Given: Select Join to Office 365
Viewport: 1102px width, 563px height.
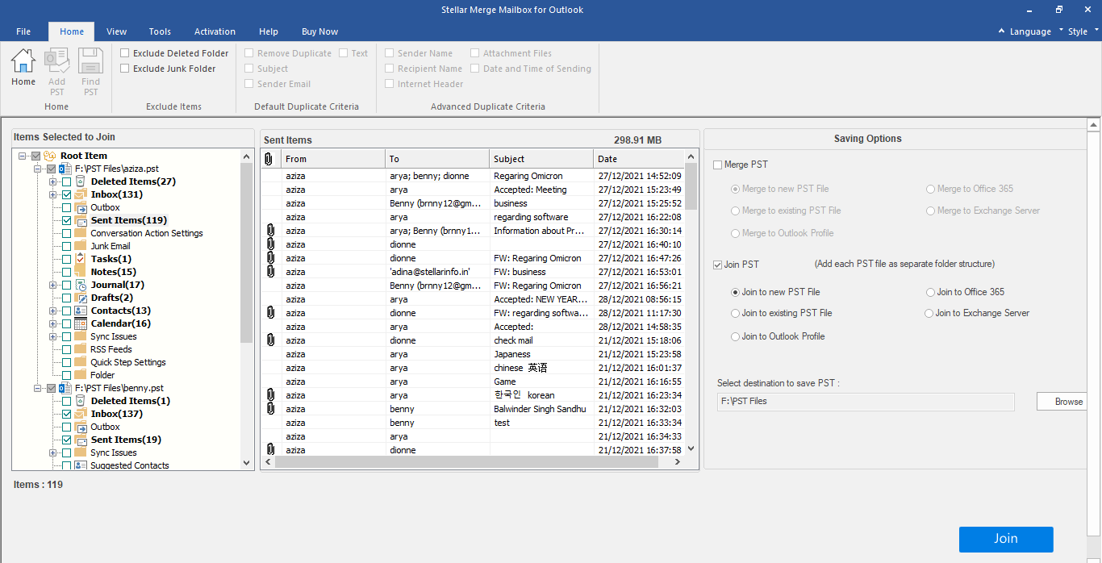Looking at the screenshot, I should [930, 292].
